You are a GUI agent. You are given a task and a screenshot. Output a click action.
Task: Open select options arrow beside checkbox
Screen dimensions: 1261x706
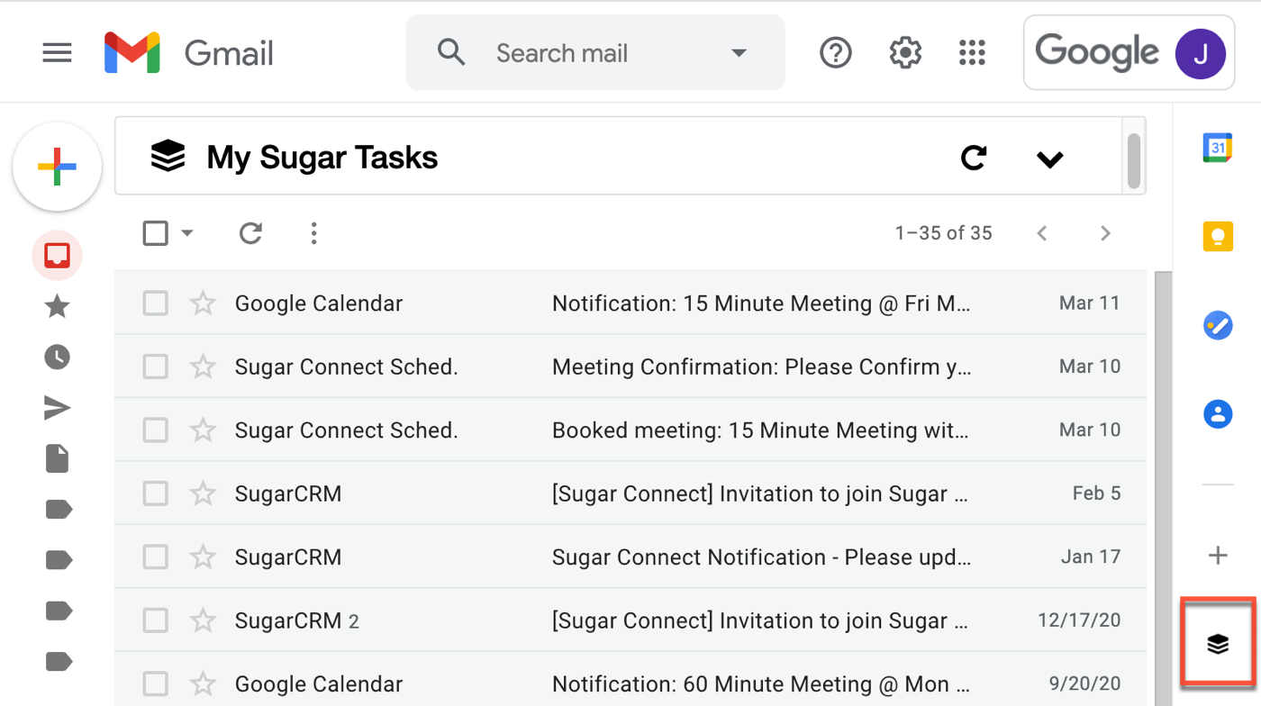[x=187, y=233]
